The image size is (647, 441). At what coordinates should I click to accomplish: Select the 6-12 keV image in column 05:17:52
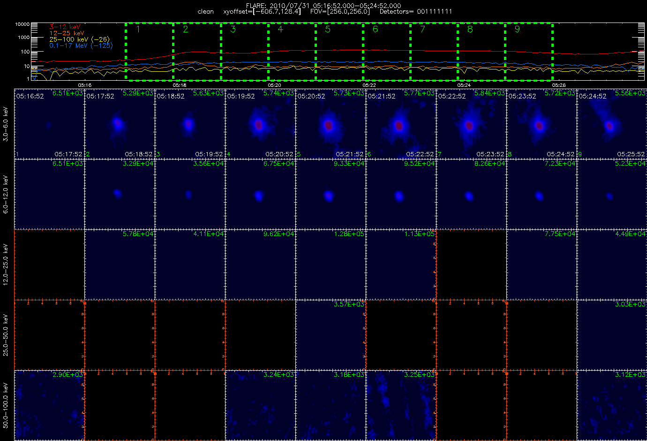click(120, 194)
